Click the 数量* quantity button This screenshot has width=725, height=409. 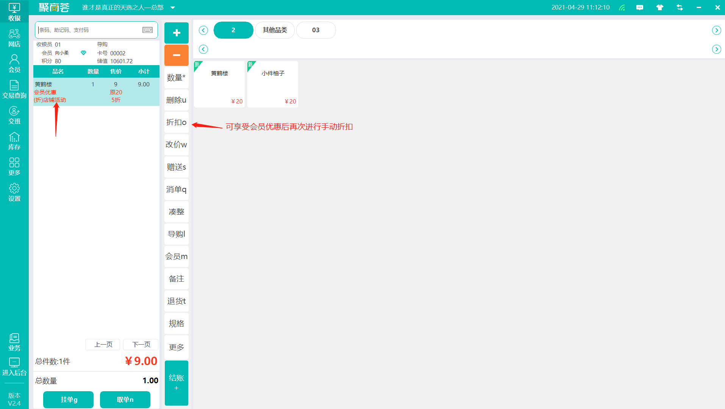[x=177, y=78]
